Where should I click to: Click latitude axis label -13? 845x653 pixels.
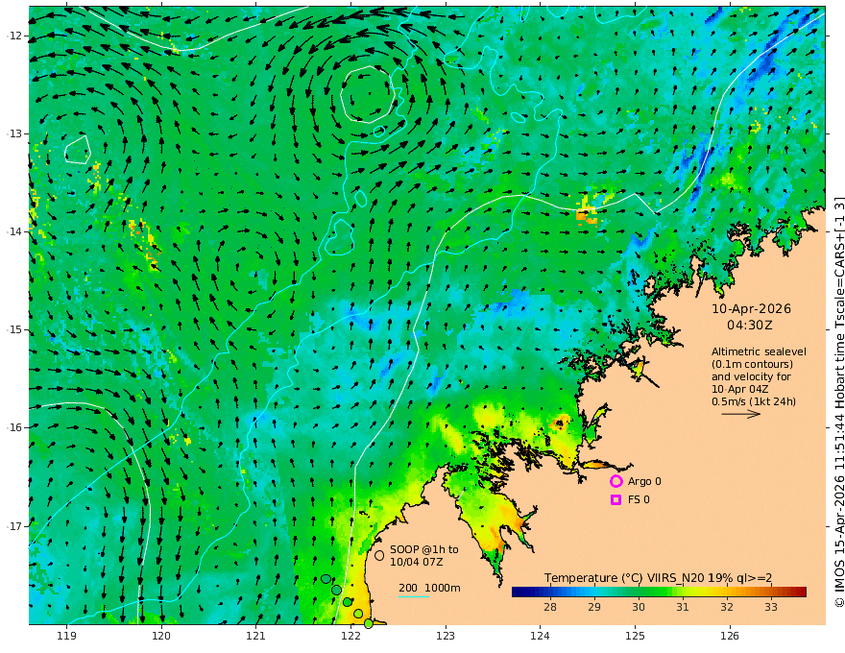14,133
